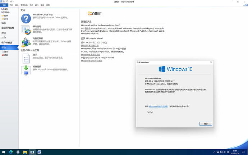
Task: Click Exit (退出) in the left sidebar
Action: coord(5,55)
